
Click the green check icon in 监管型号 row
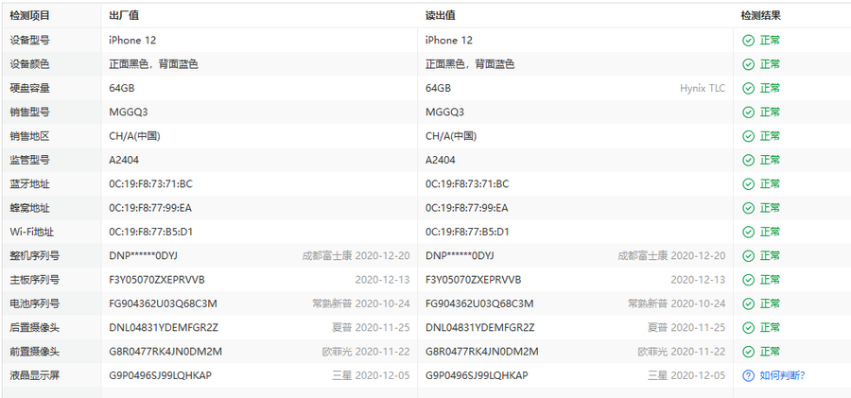[x=749, y=160]
